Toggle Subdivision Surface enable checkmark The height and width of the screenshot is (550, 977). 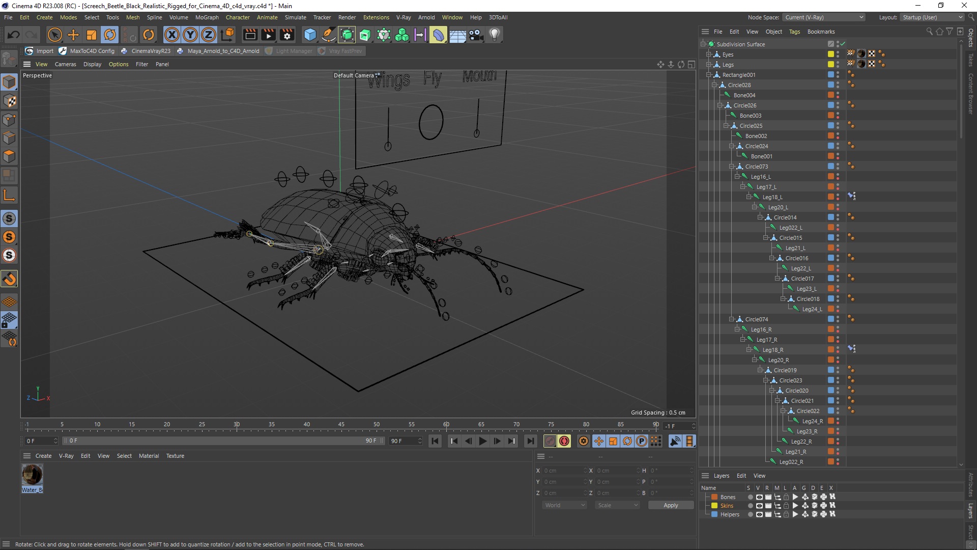843,44
